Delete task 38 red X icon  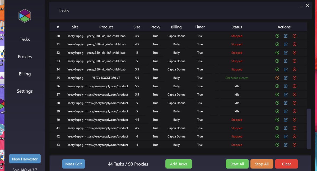click(x=295, y=103)
